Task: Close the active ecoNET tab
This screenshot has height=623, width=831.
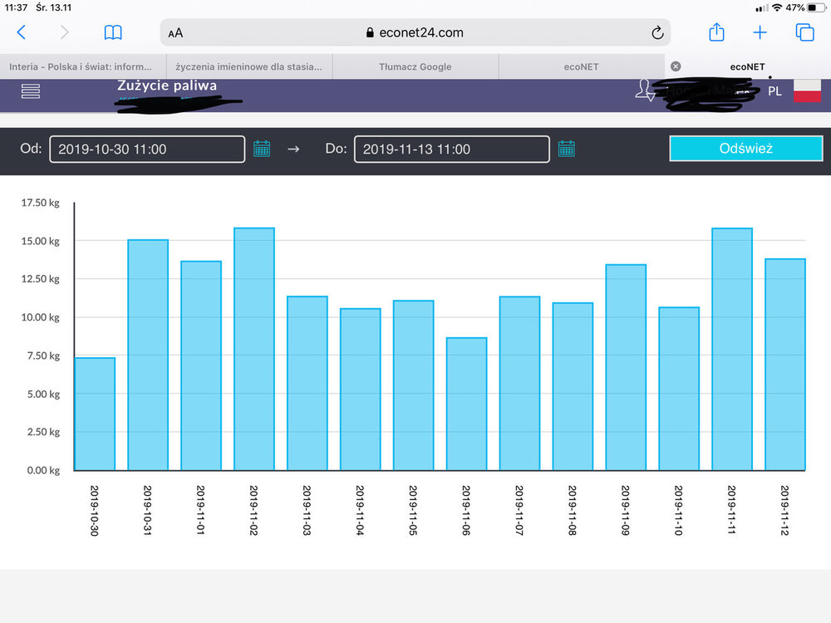Action: (676, 66)
